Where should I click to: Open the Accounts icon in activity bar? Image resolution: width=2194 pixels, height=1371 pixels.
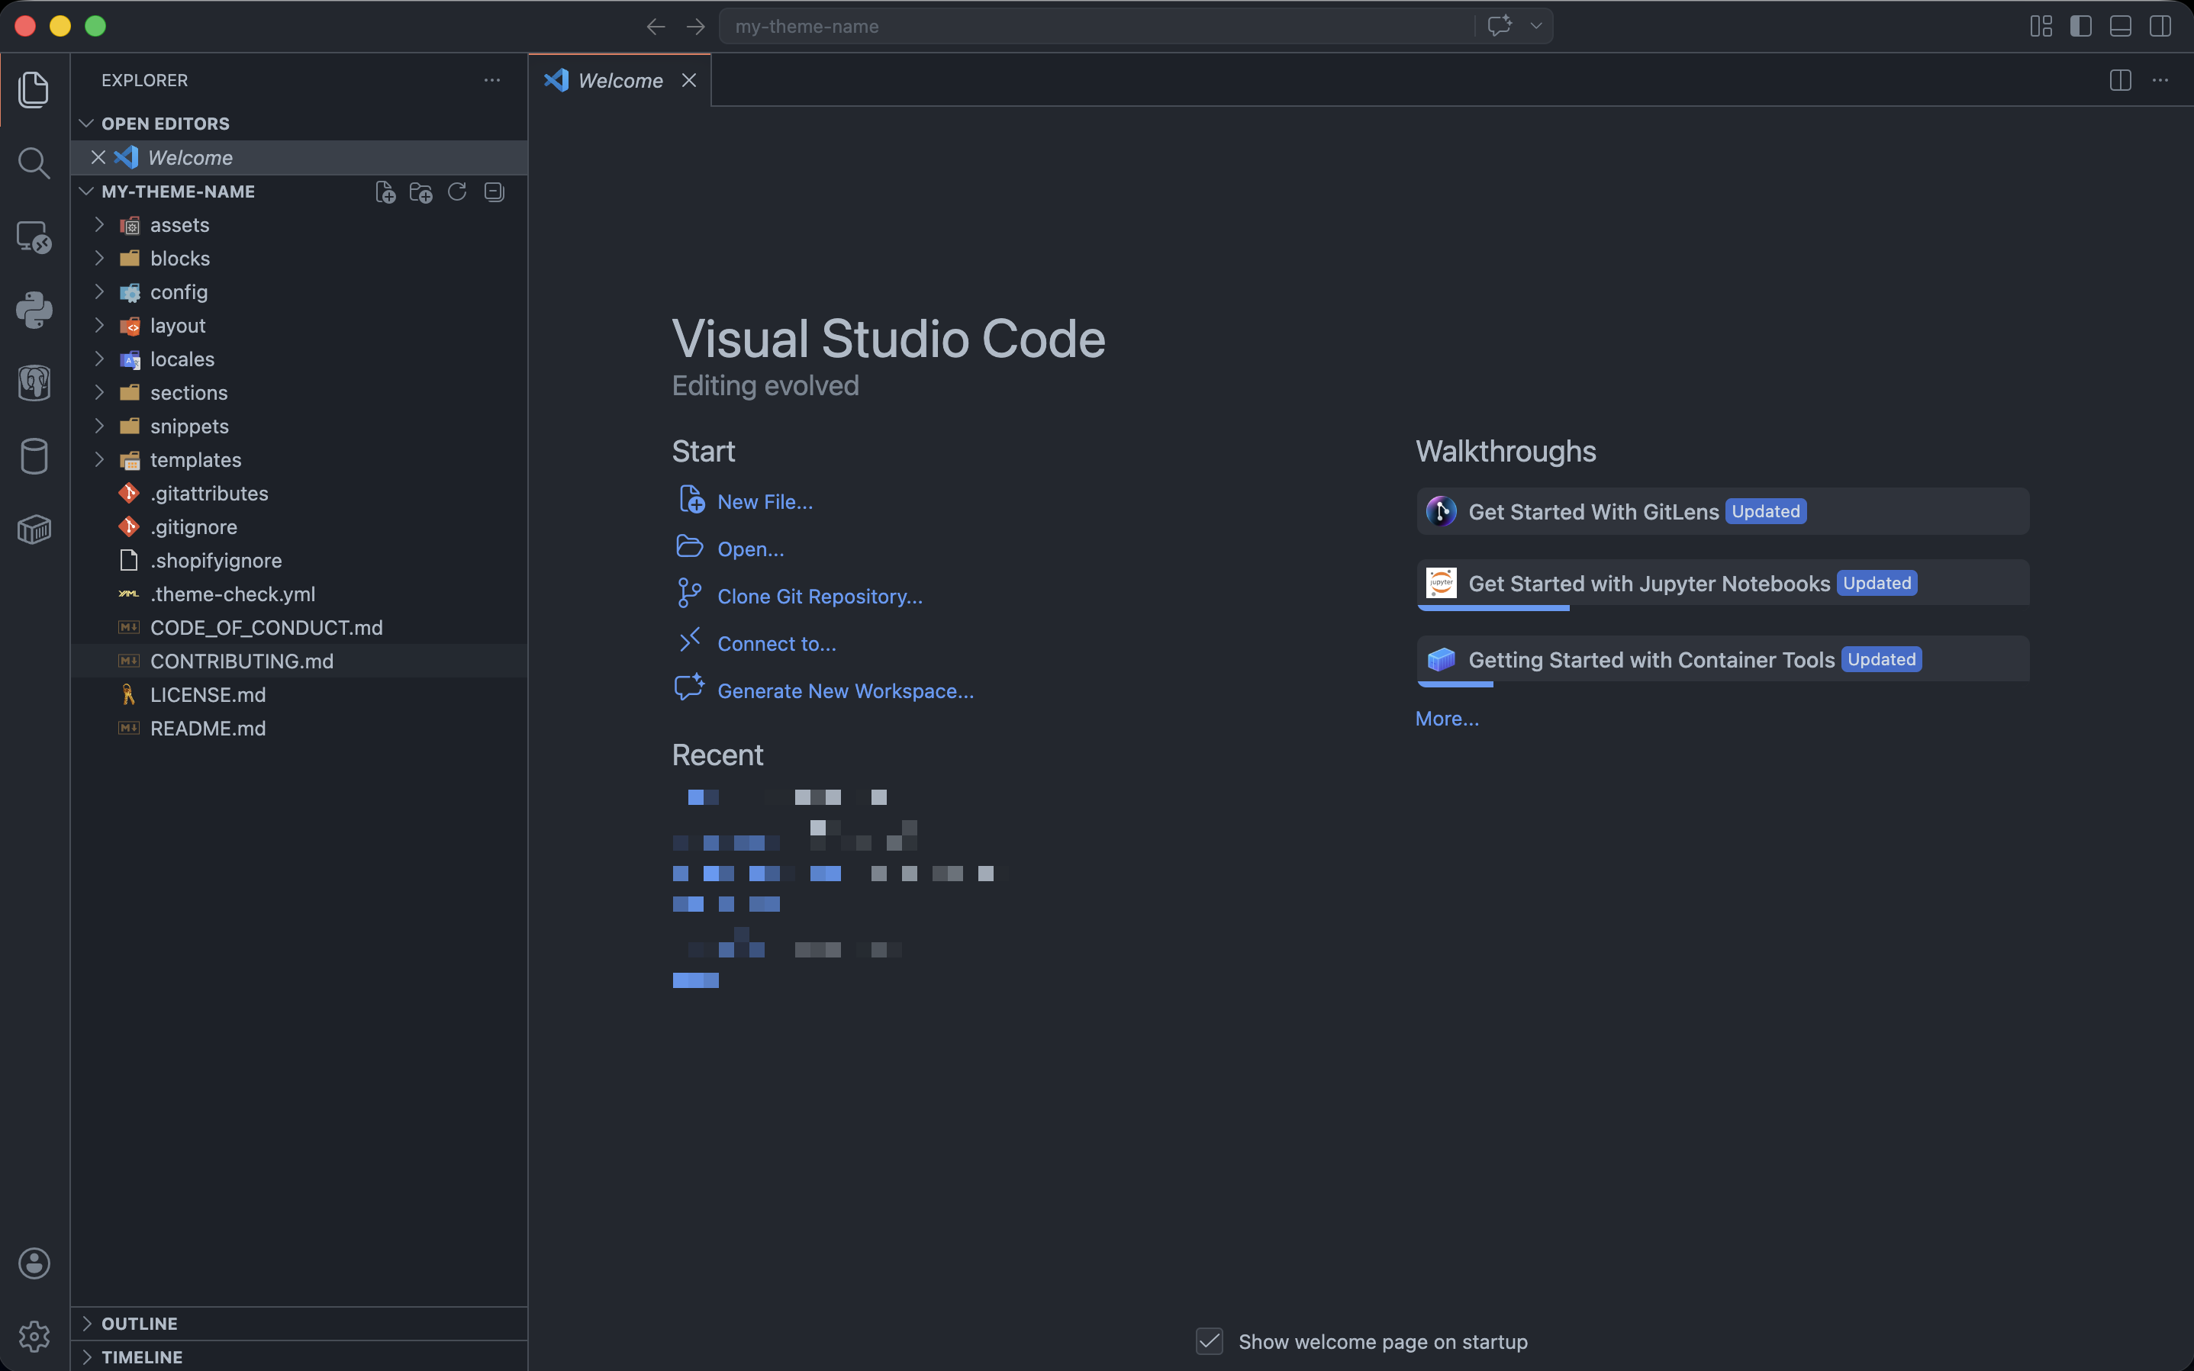34,1263
